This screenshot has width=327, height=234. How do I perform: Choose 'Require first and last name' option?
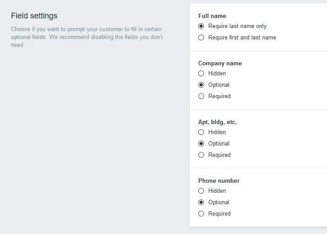point(201,38)
